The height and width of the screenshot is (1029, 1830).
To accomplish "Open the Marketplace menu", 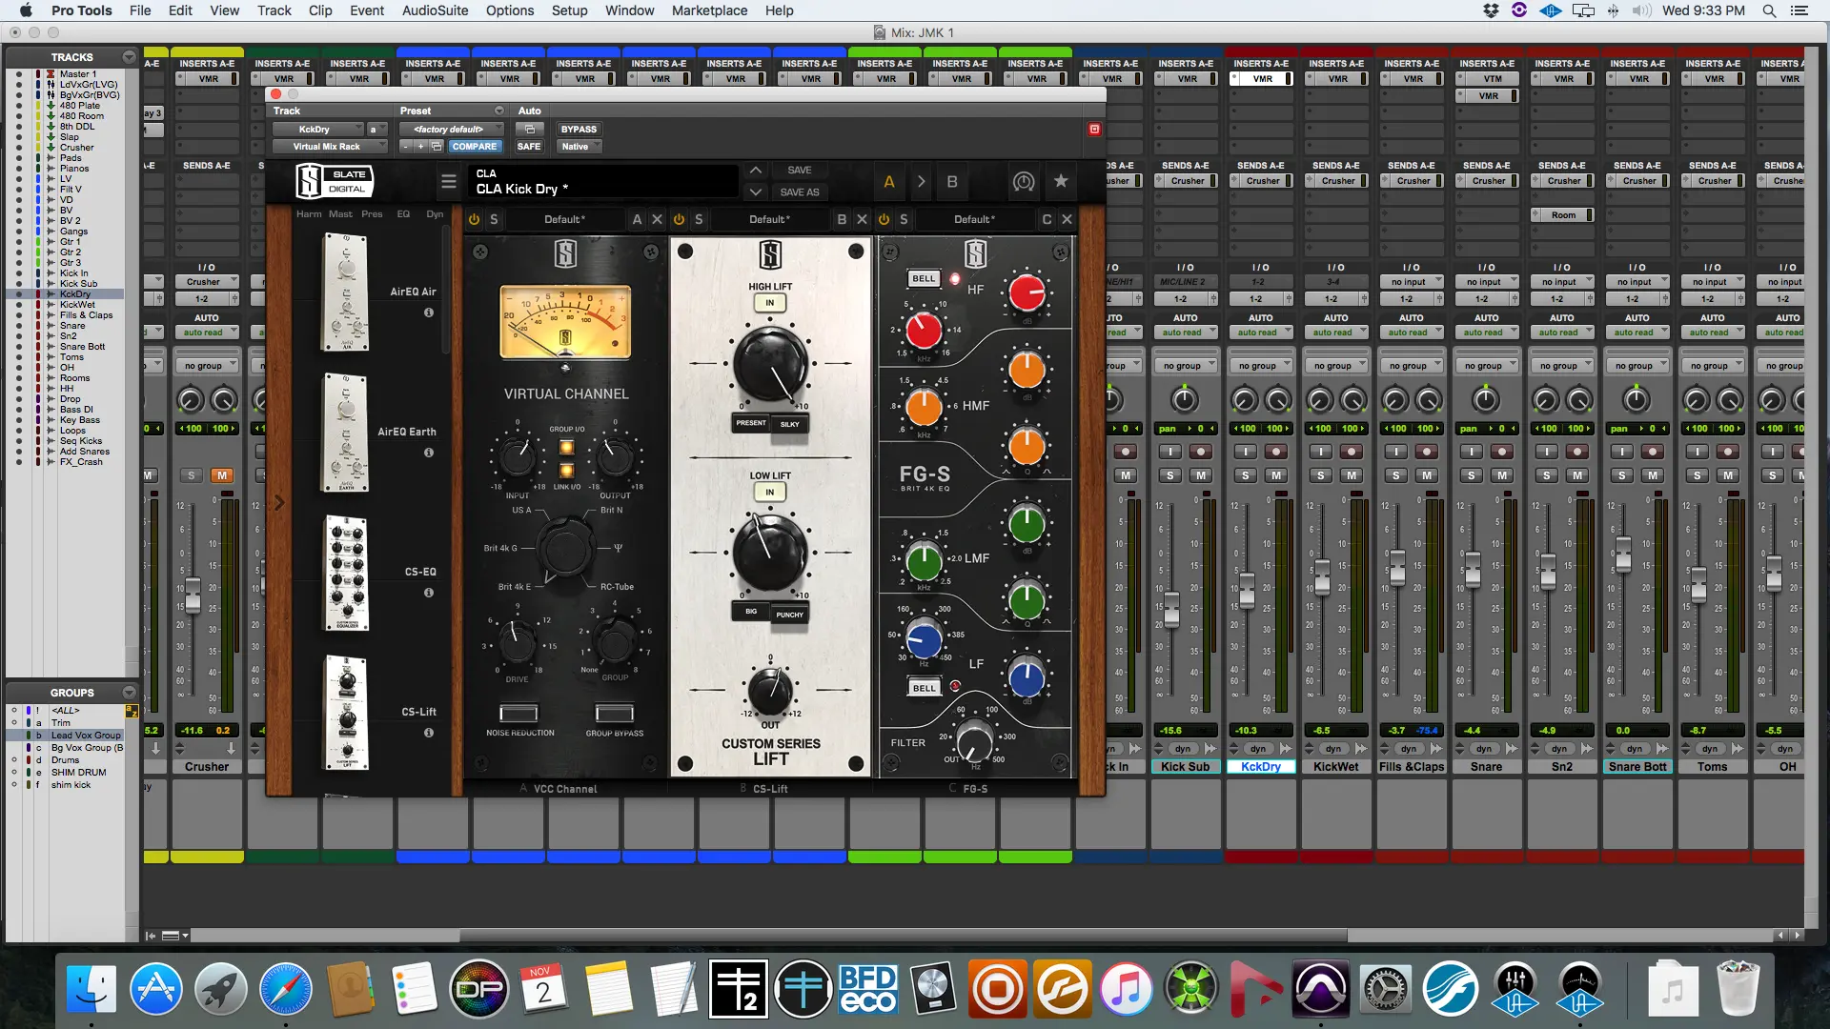I will tap(709, 10).
